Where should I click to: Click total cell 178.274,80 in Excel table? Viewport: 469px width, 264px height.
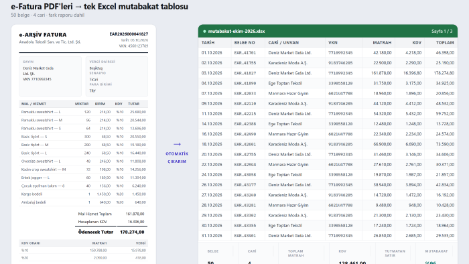click(444, 73)
